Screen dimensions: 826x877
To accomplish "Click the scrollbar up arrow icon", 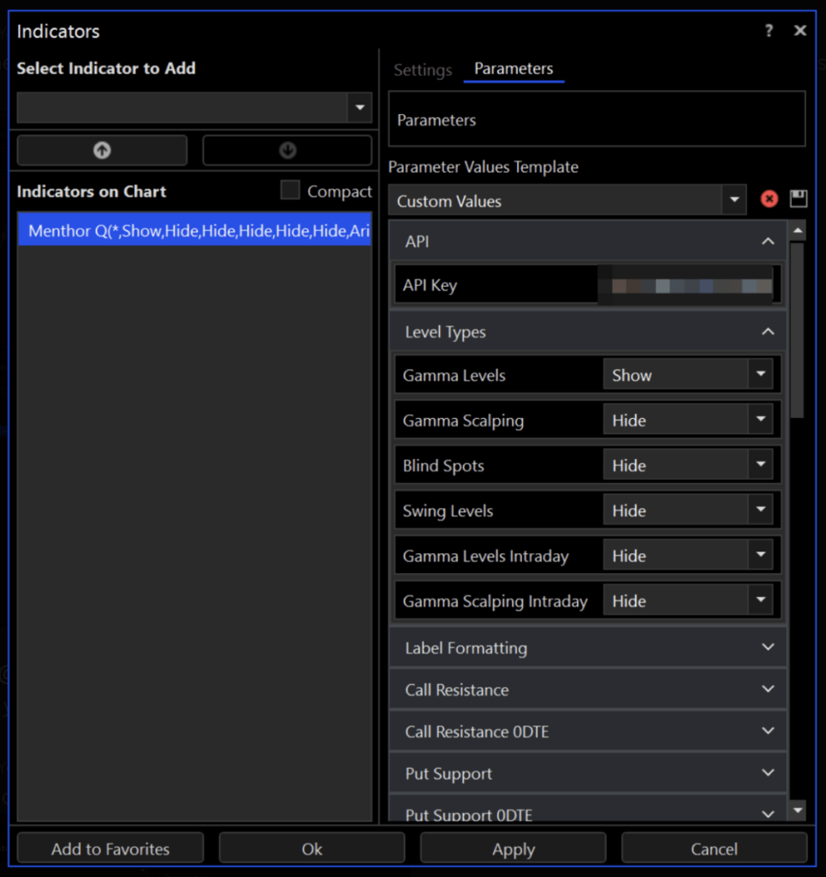I will coord(798,230).
